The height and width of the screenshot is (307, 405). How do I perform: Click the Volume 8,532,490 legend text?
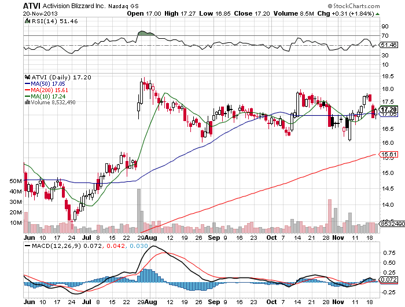pos(53,103)
